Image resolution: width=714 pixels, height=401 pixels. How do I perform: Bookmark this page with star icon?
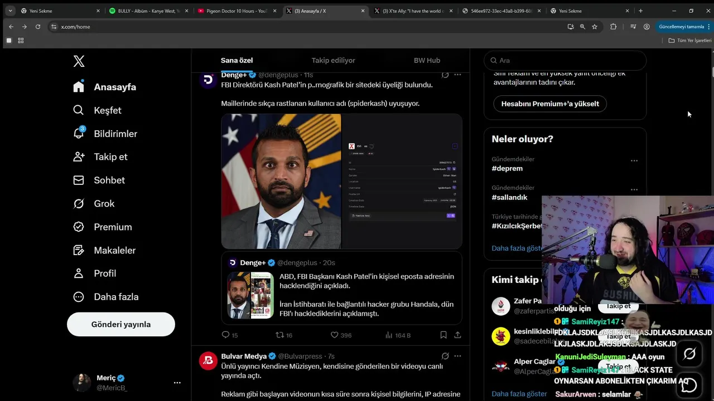pyautogui.click(x=595, y=27)
